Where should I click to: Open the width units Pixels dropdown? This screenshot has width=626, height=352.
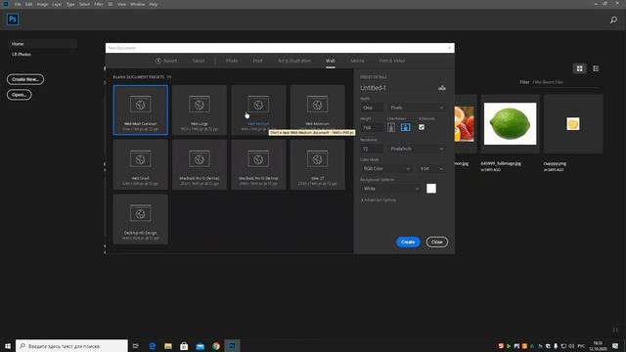click(x=417, y=108)
